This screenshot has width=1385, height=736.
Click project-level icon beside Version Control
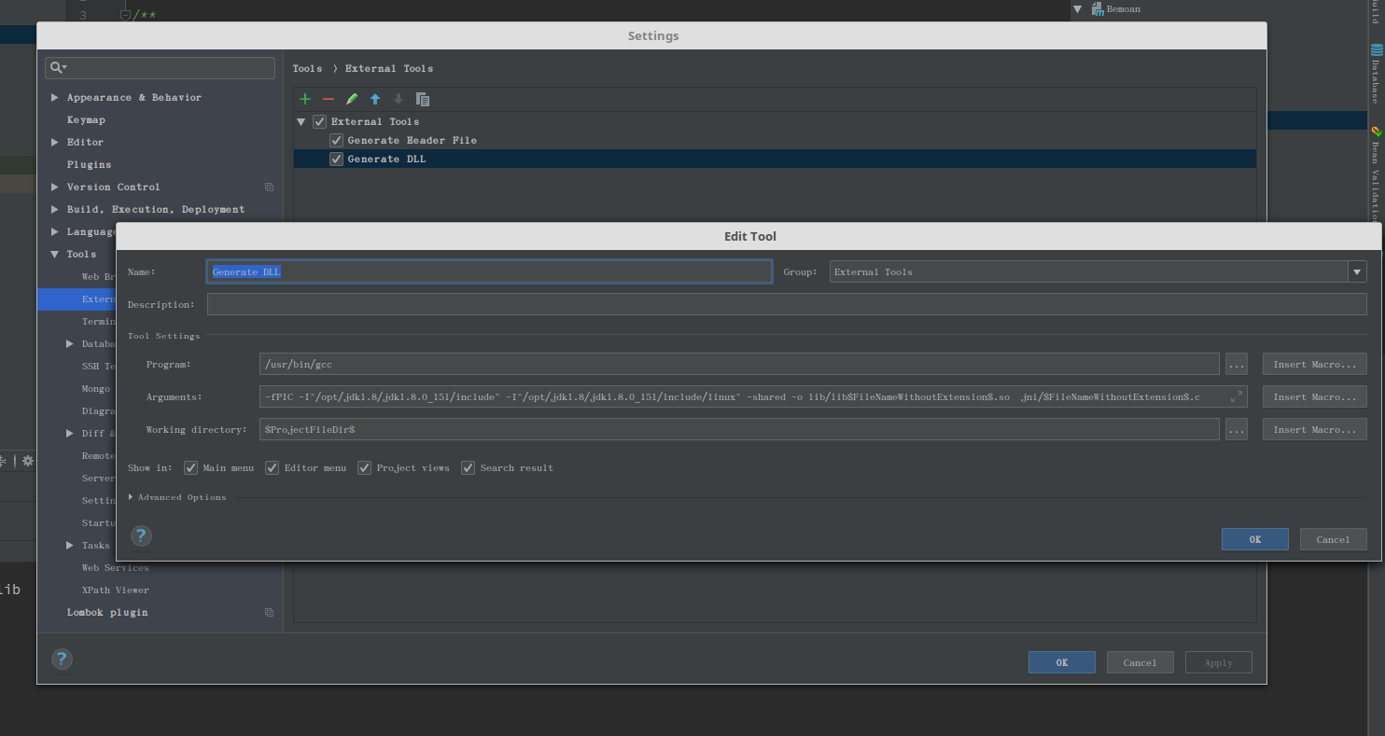click(x=269, y=187)
